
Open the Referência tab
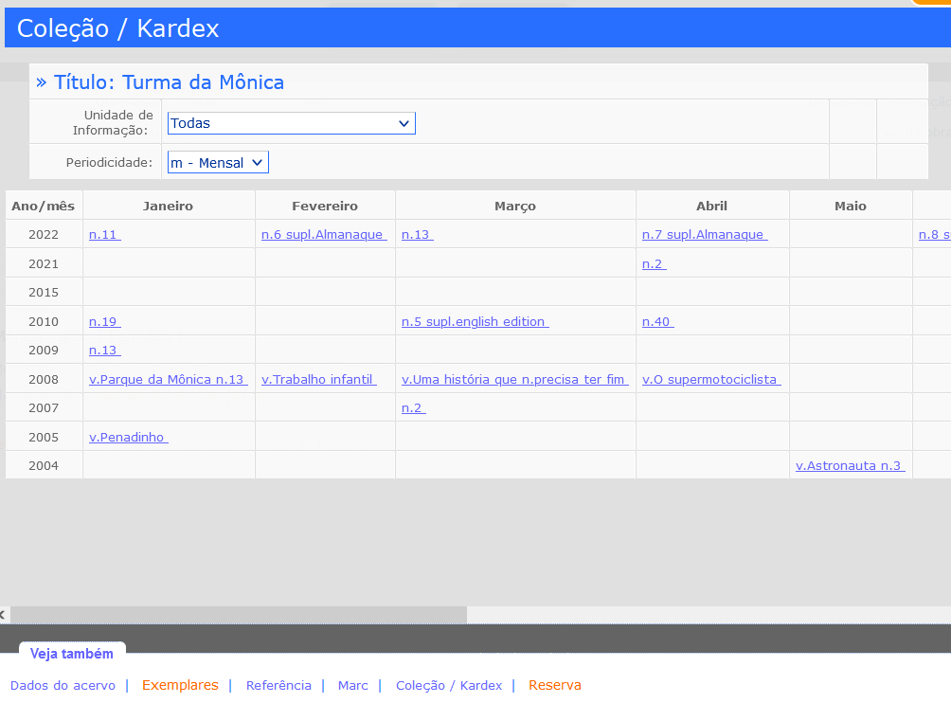click(x=278, y=686)
